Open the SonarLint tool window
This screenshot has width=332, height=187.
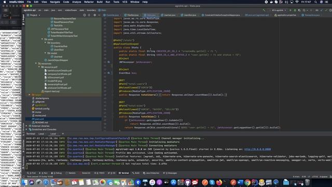coord(85,173)
